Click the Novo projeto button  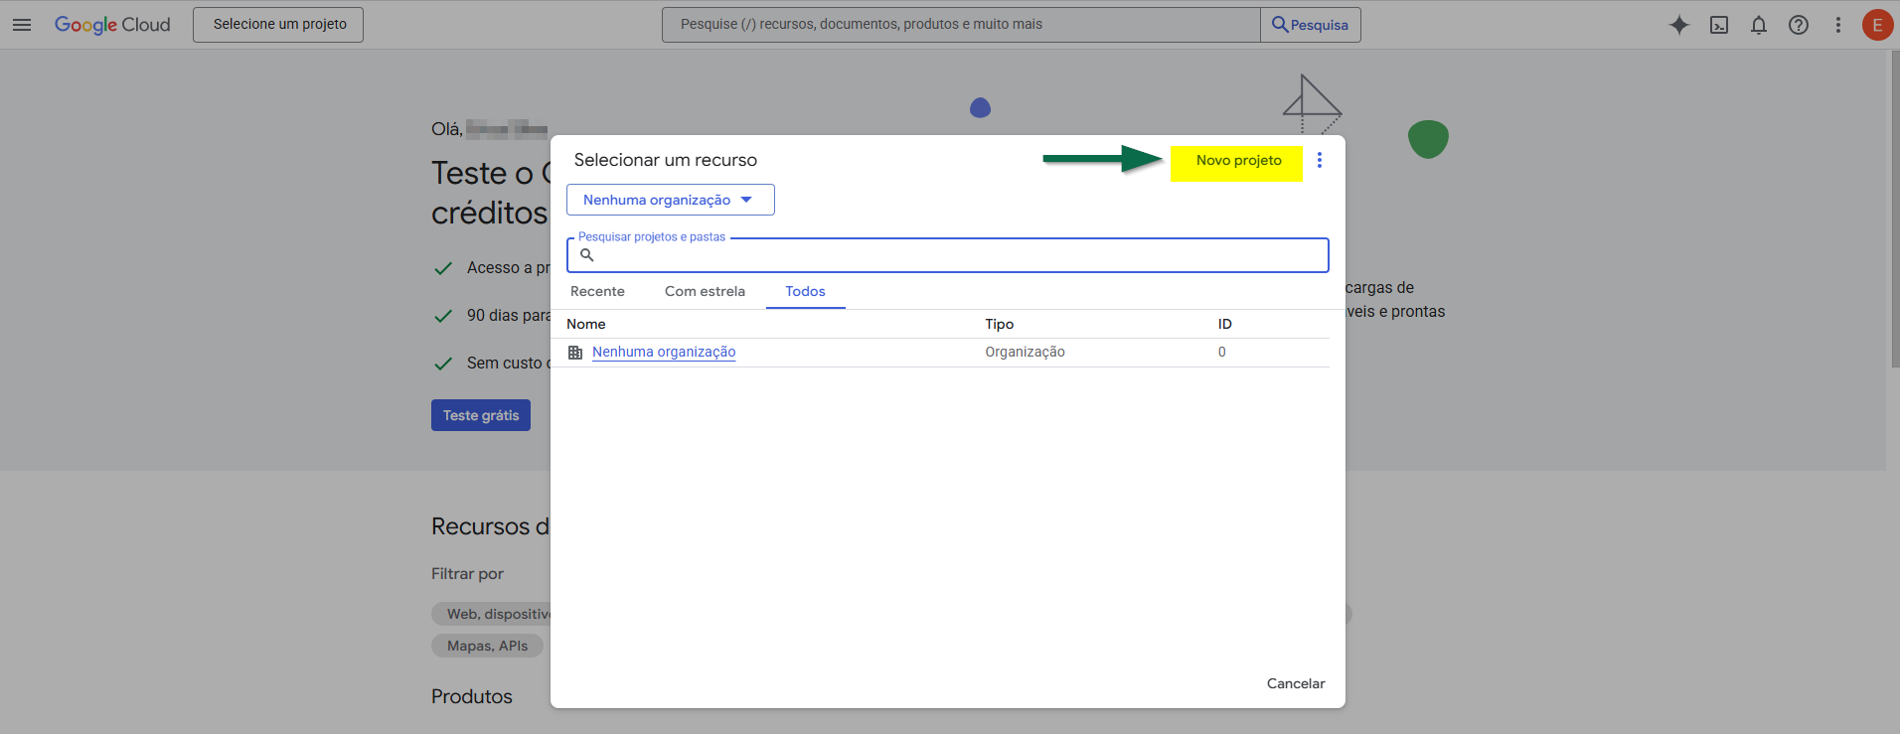point(1237,162)
